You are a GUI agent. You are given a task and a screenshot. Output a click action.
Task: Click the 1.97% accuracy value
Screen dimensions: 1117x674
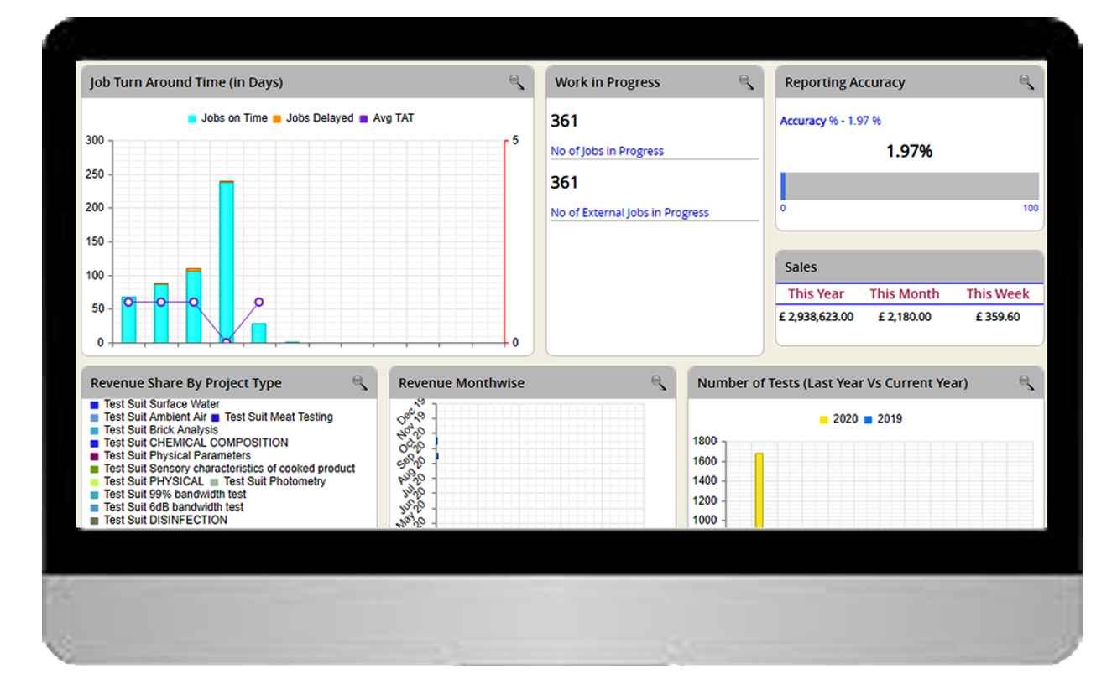point(910,152)
